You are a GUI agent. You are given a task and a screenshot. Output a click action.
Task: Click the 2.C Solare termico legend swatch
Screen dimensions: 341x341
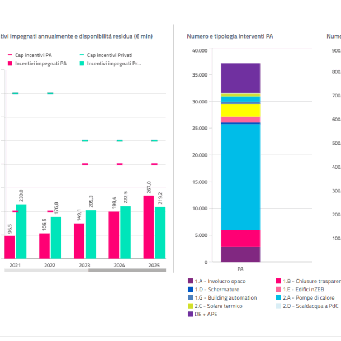(x=190, y=306)
